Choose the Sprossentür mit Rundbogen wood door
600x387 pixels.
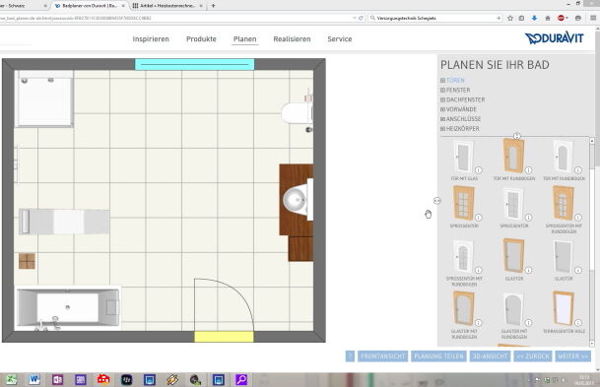(x=564, y=203)
